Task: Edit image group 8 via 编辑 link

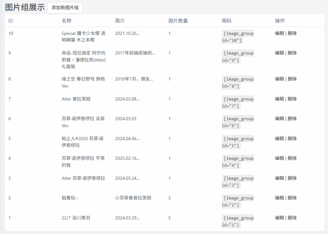Action: (279, 79)
